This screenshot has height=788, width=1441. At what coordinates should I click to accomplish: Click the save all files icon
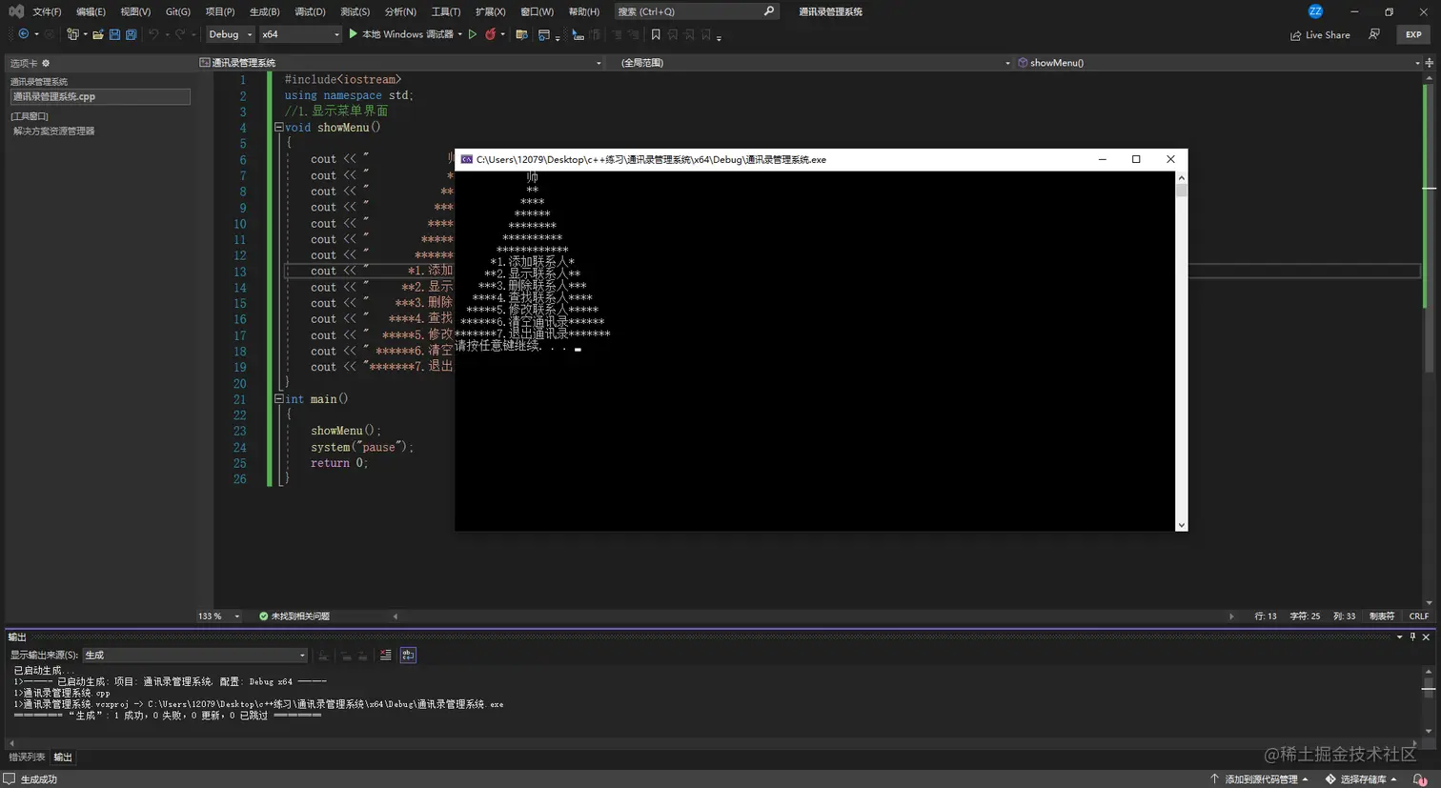click(x=131, y=34)
